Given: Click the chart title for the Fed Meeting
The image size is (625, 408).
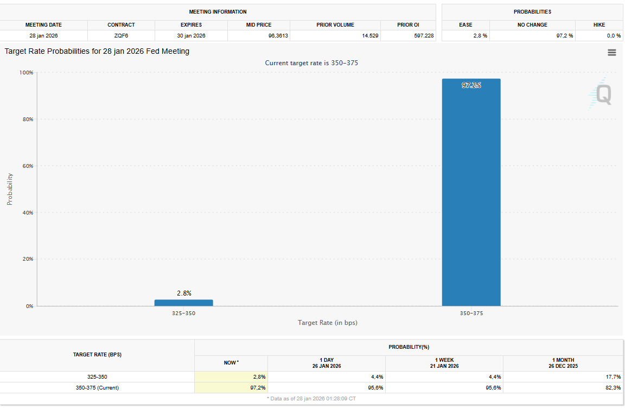Looking at the screenshot, I should [x=97, y=51].
